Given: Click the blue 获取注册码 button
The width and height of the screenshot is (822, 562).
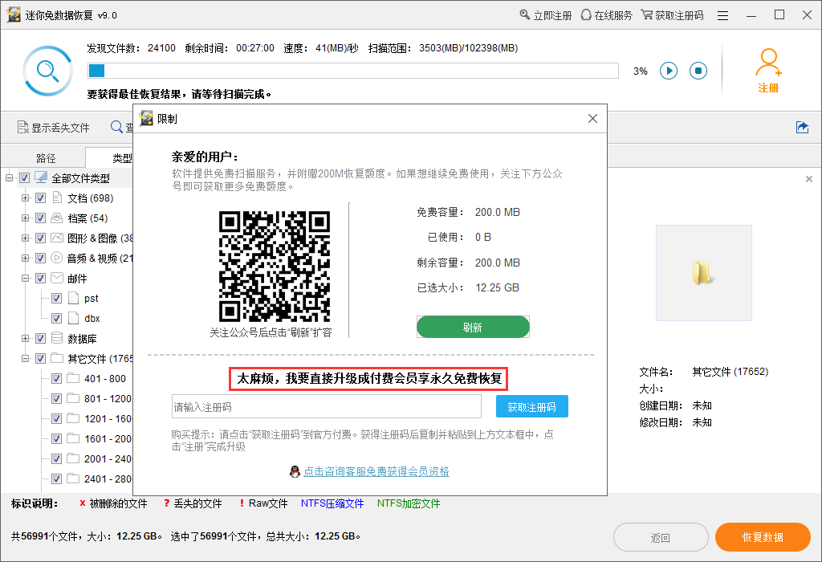Looking at the screenshot, I should (x=531, y=407).
